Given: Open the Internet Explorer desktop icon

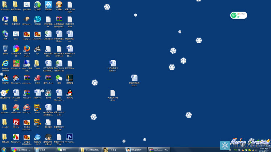Looking at the screenshot, I should click(5, 64).
